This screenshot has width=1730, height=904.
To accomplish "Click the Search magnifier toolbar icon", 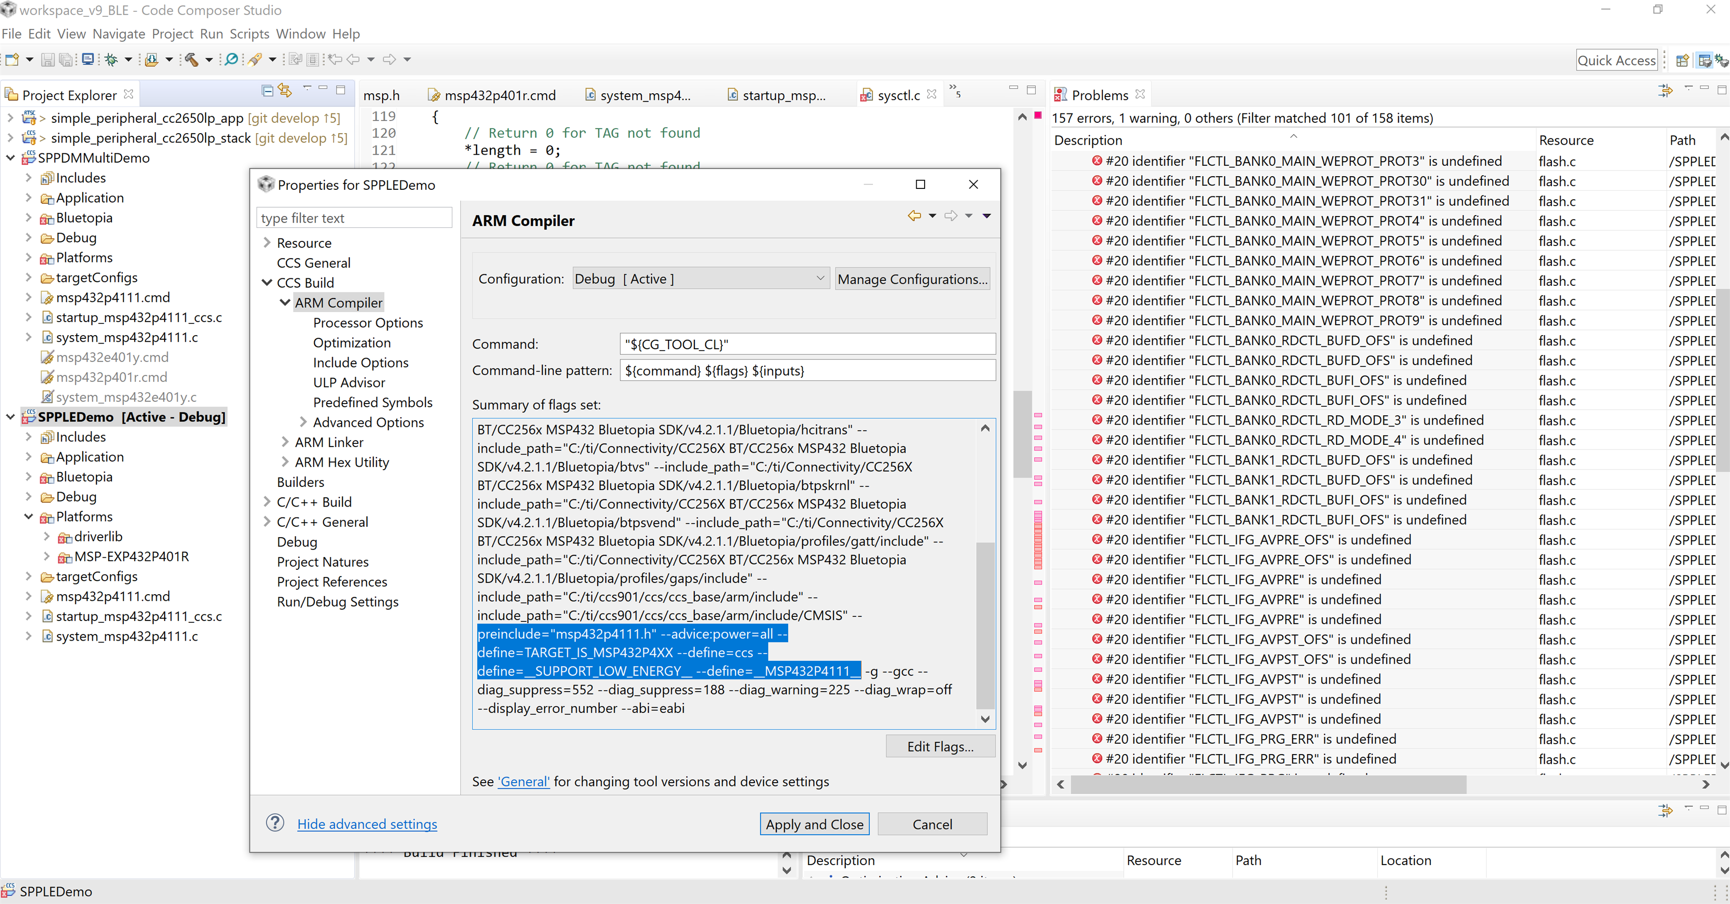I will click(x=232, y=60).
